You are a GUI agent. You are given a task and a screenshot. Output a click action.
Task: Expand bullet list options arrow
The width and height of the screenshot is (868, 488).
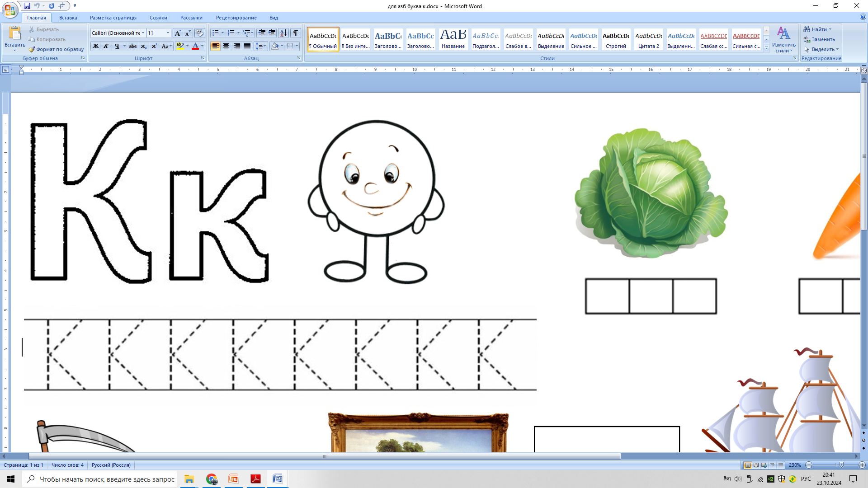coord(222,33)
